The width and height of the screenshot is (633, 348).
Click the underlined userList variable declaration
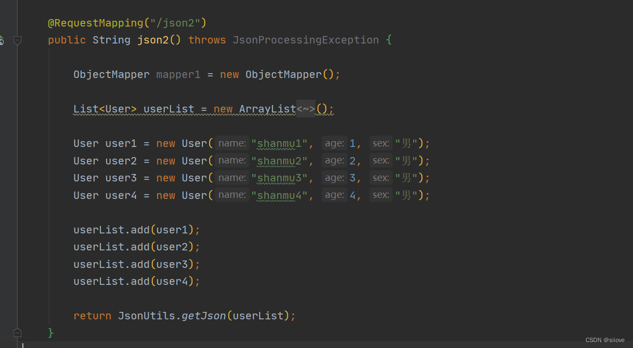click(168, 109)
